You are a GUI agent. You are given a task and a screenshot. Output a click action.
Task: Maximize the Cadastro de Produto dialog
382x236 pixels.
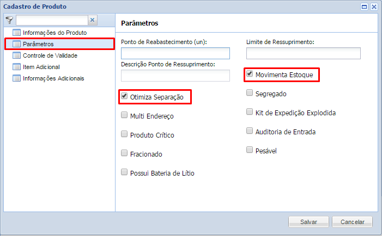(x=364, y=7)
